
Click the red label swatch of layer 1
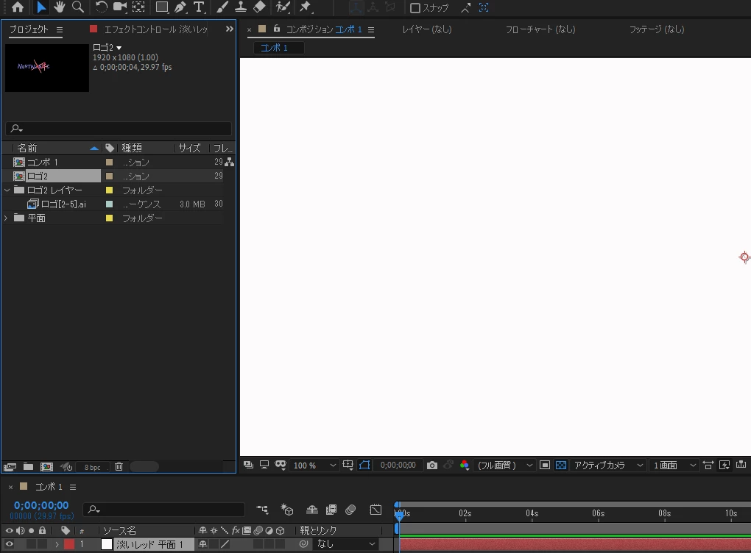pyautogui.click(x=69, y=544)
